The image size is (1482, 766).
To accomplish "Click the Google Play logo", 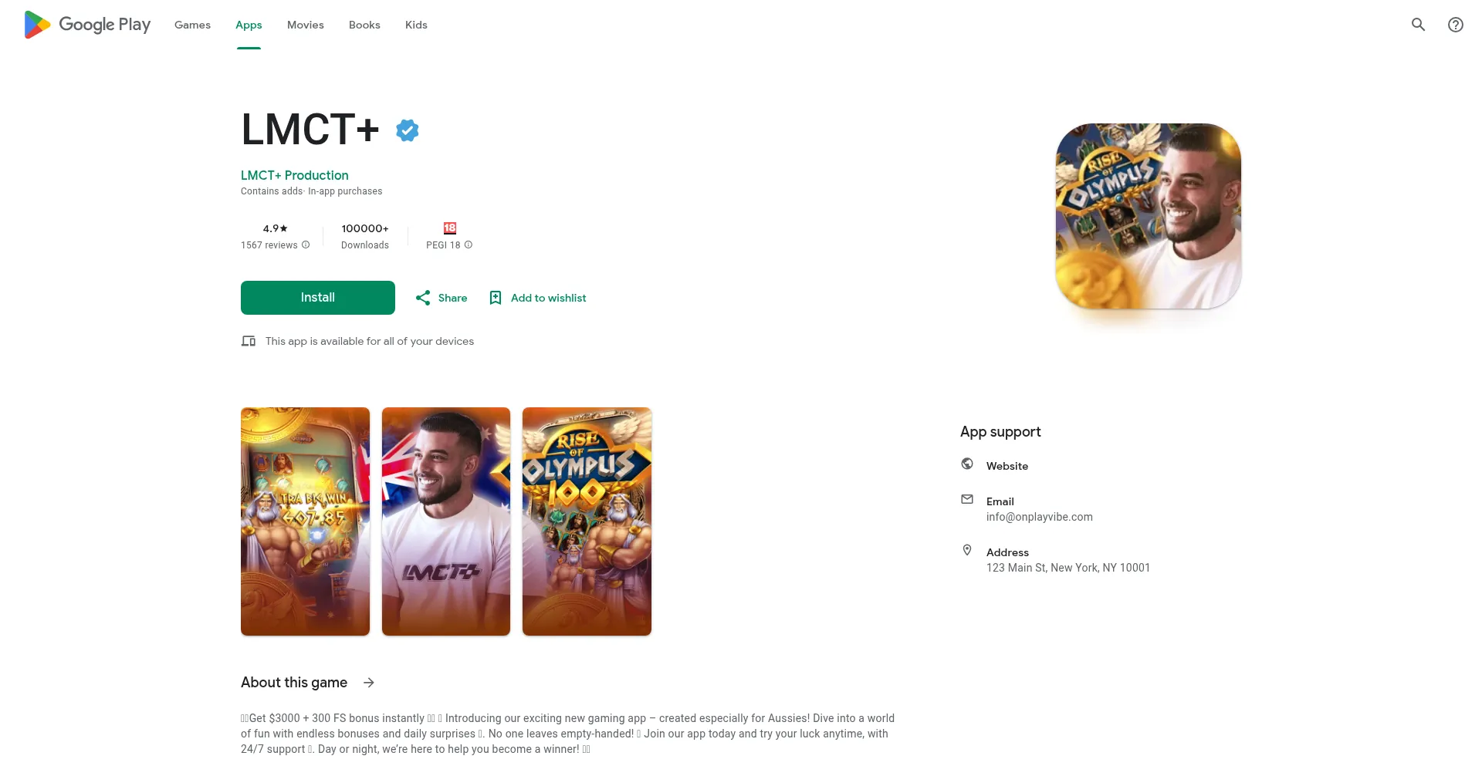I will (x=87, y=25).
